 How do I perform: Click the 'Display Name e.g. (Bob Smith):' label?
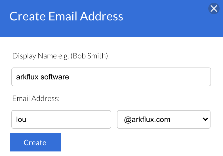[61, 56]
